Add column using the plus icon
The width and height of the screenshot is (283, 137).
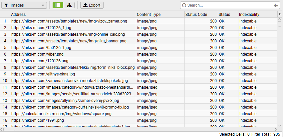pyautogui.click(x=280, y=14)
